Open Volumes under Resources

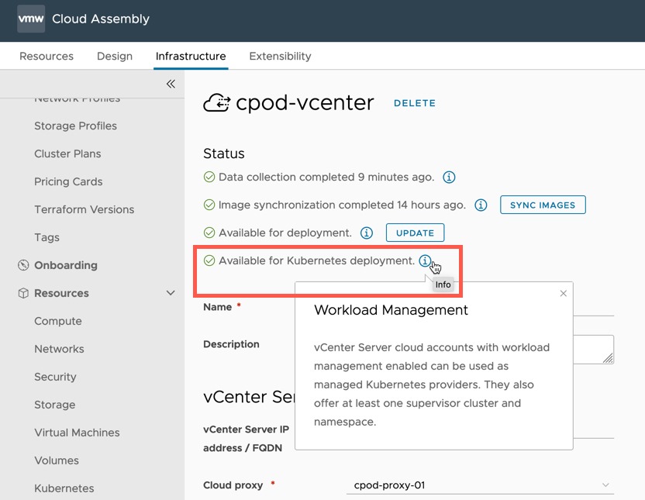click(57, 460)
